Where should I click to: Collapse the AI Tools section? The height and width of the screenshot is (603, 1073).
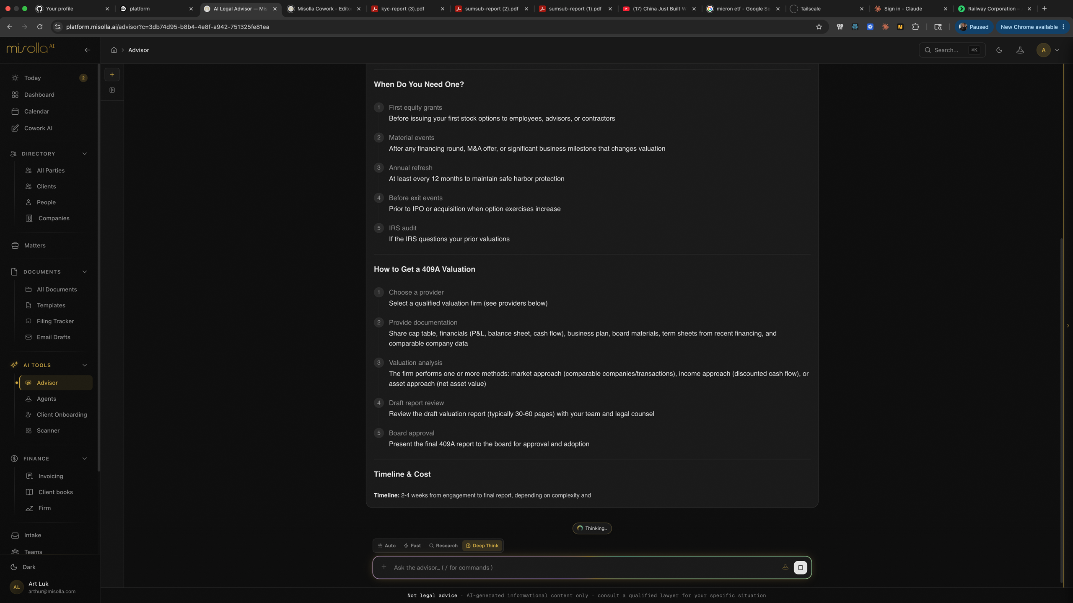pos(85,365)
